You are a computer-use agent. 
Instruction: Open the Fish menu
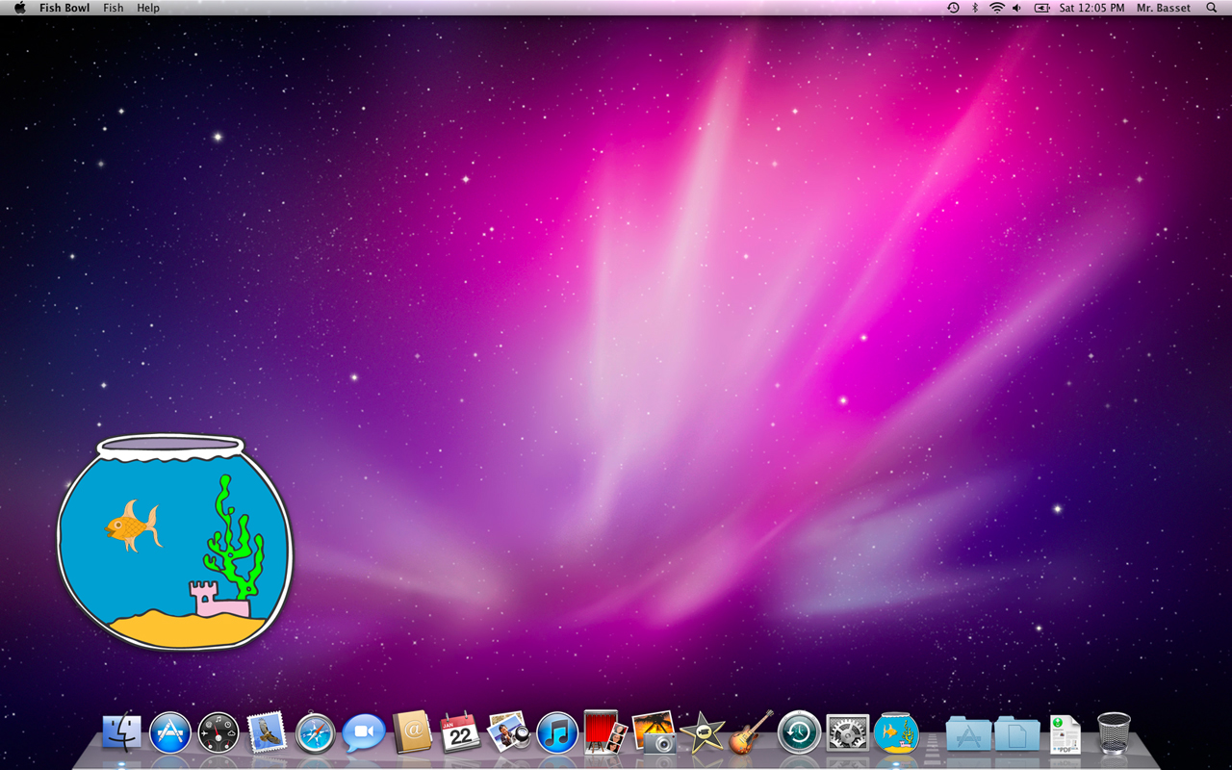click(114, 8)
